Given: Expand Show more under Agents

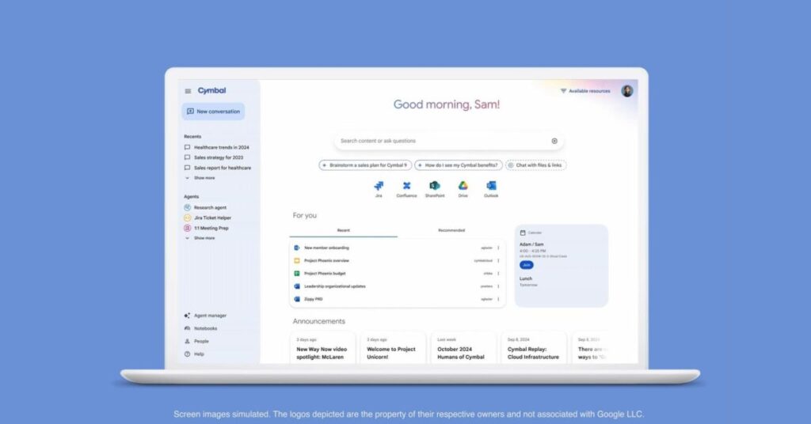Looking at the screenshot, I should click(200, 238).
